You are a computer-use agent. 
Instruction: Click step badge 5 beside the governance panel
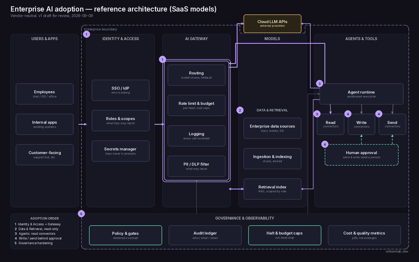pos(81,214)
